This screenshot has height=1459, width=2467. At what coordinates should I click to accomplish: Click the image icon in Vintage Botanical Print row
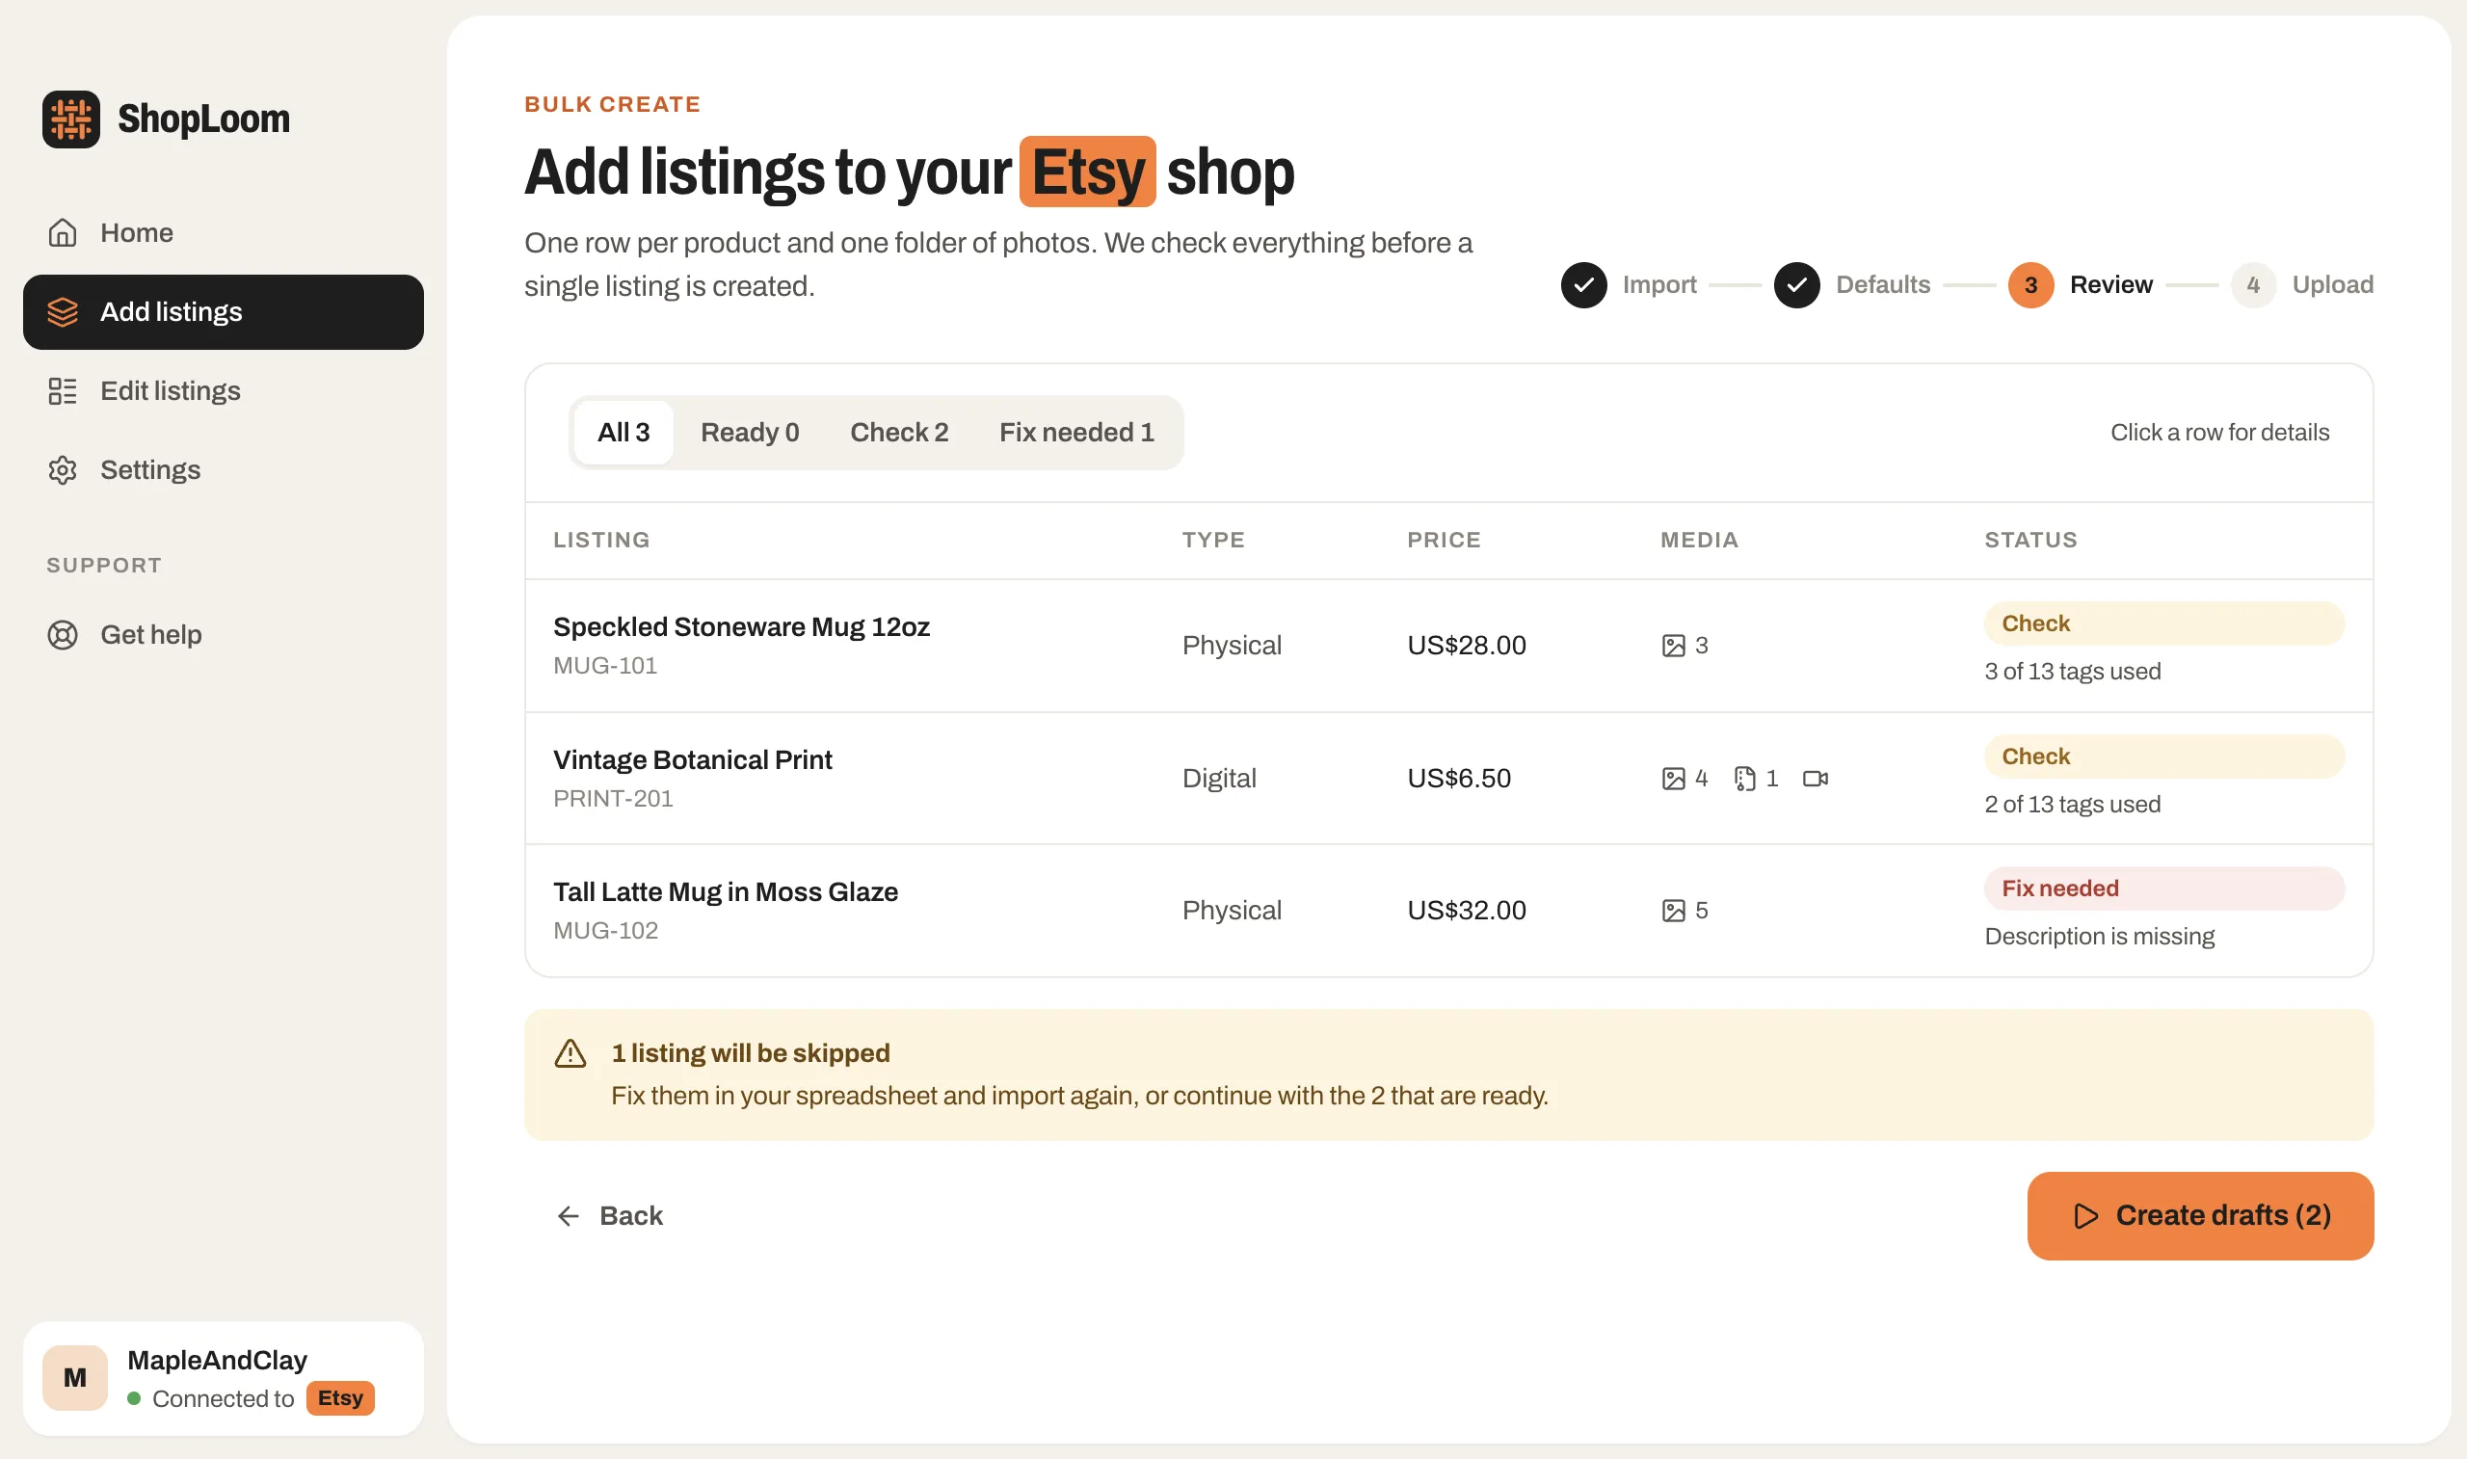[1673, 779]
